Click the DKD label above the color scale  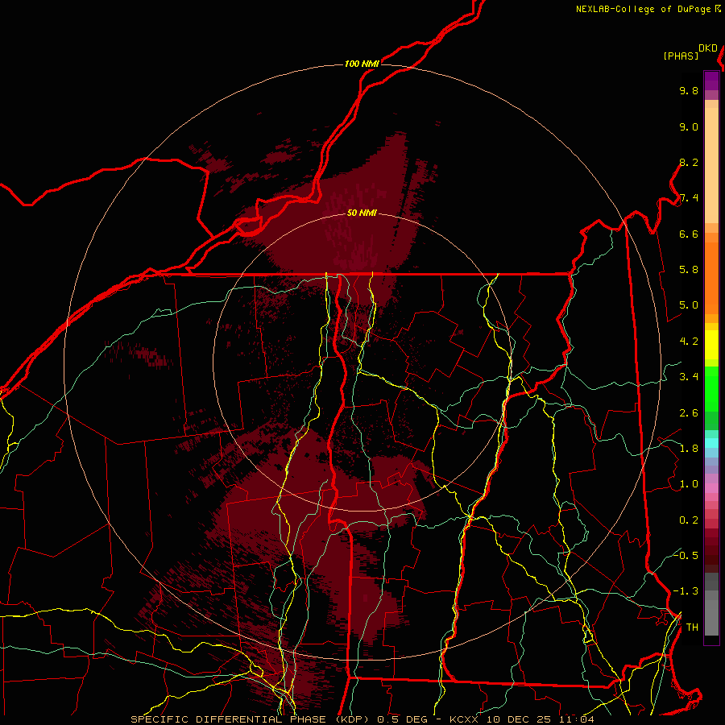click(708, 48)
